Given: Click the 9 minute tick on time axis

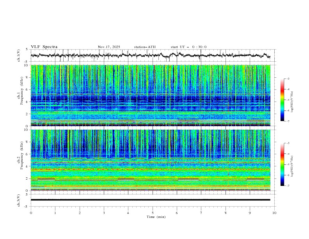Looking at the screenshot, I should [x=250, y=213].
